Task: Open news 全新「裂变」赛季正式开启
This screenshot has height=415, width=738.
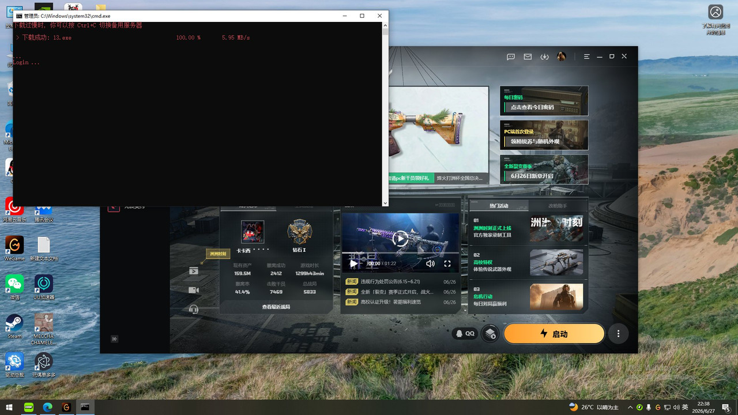Action: click(401, 292)
